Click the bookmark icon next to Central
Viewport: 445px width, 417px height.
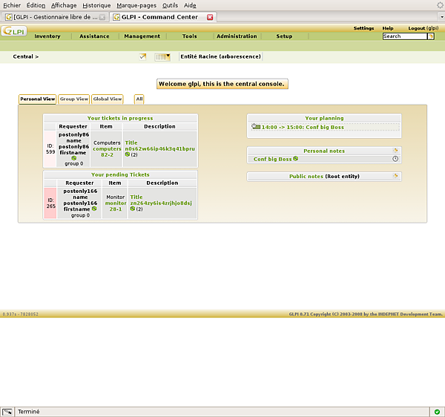click(142, 56)
